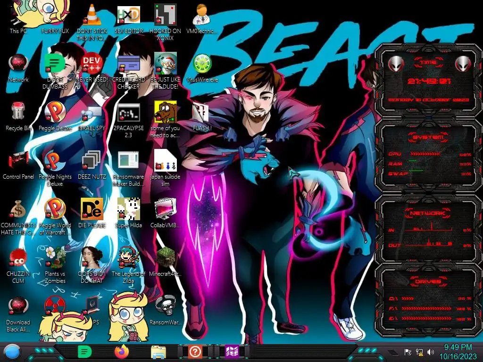Open the VM0Technic... doctor icon

click(x=202, y=18)
